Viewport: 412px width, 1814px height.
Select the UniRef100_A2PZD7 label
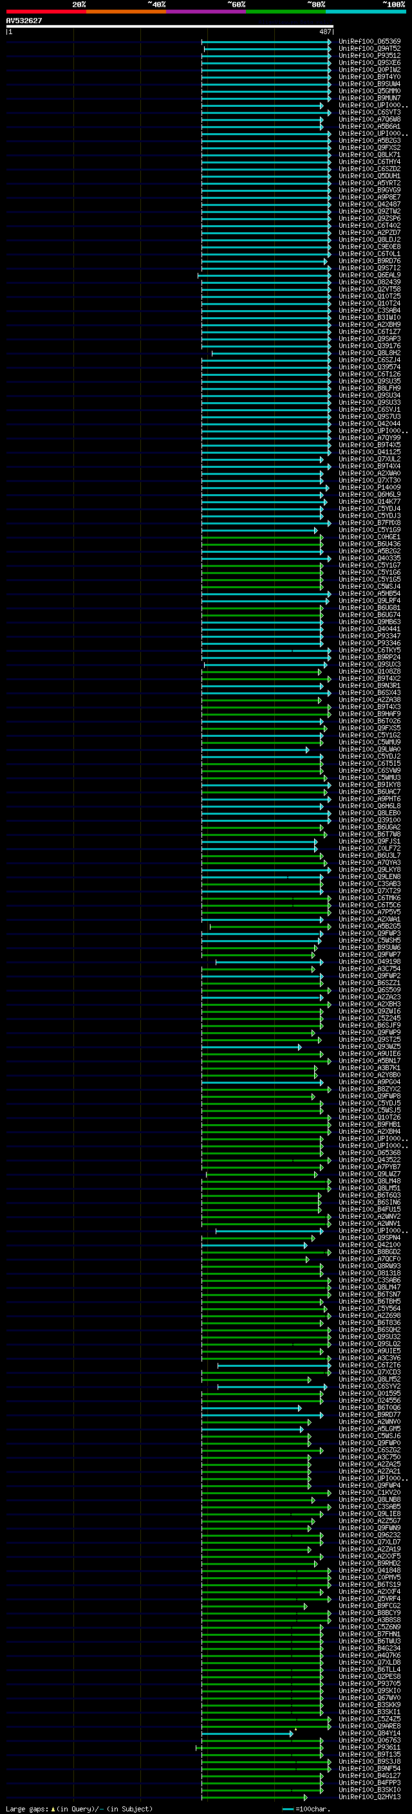tap(370, 232)
